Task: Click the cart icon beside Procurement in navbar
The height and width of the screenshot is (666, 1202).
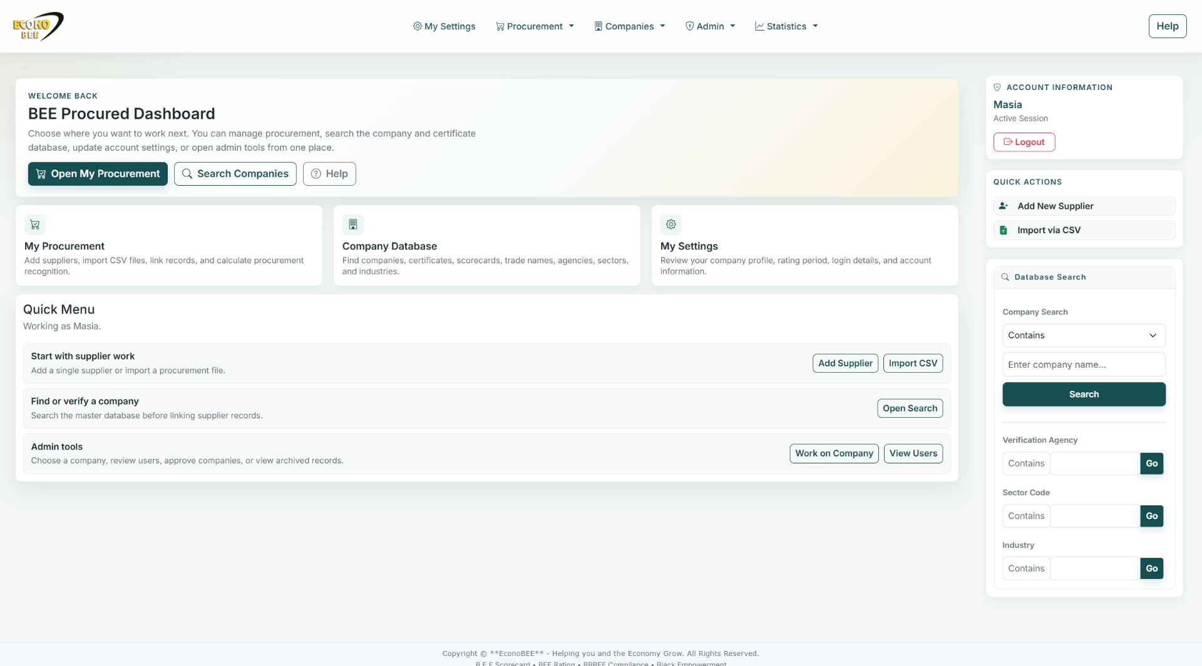Action: pos(500,26)
